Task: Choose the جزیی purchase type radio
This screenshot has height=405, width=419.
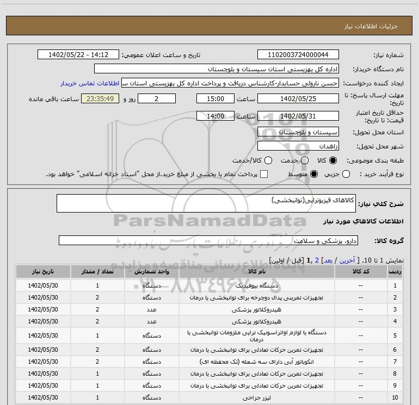Action: click(346, 174)
